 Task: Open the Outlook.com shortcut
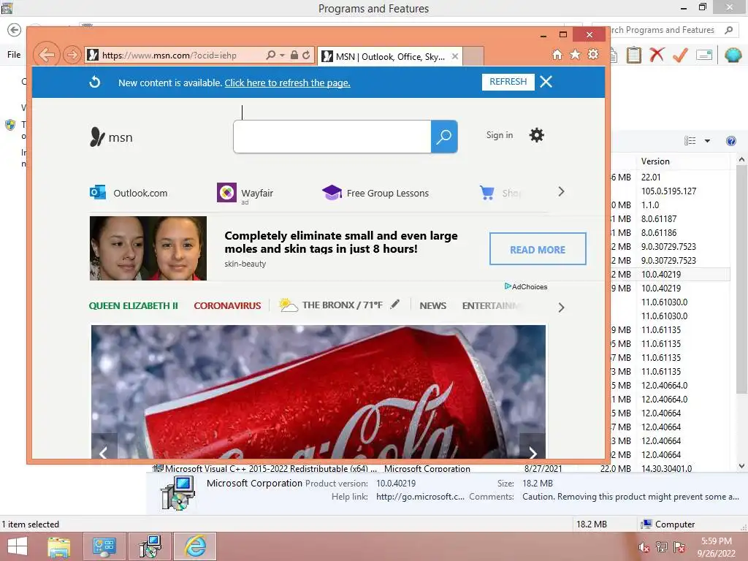pyautogui.click(x=129, y=193)
